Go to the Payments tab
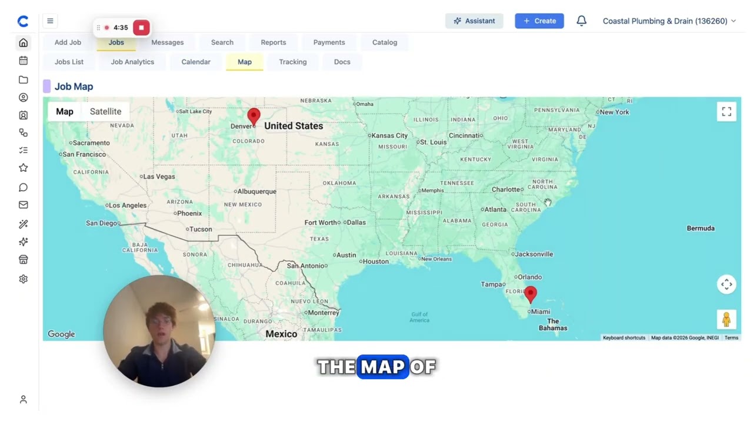Viewport: 753px width, 424px height. click(x=329, y=42)
